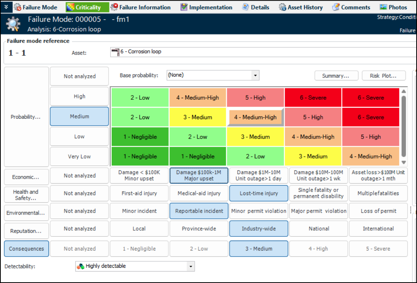Expand the double-chevron menu at top left
417x283 pixels.
pyautogui.click(x=6, y=7)
